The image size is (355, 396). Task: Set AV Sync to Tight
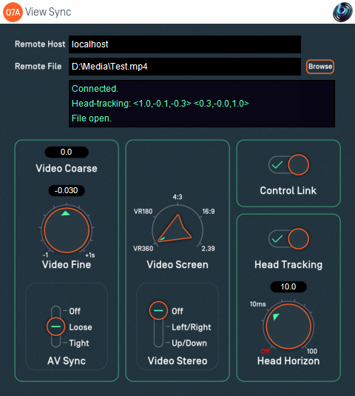(x=79, y=343)
